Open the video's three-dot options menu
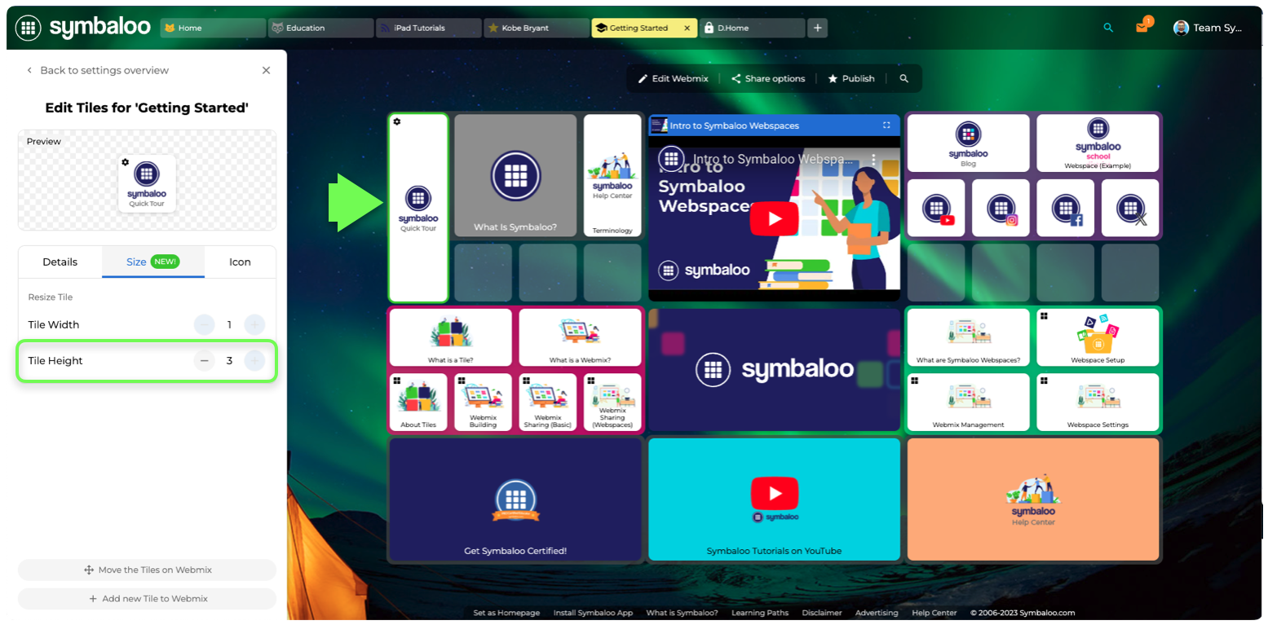1268x625 pixels. [873, 160]
